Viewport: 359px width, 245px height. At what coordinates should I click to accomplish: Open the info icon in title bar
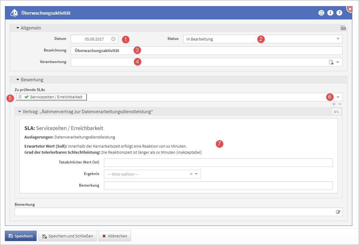[x=330, y=13]
